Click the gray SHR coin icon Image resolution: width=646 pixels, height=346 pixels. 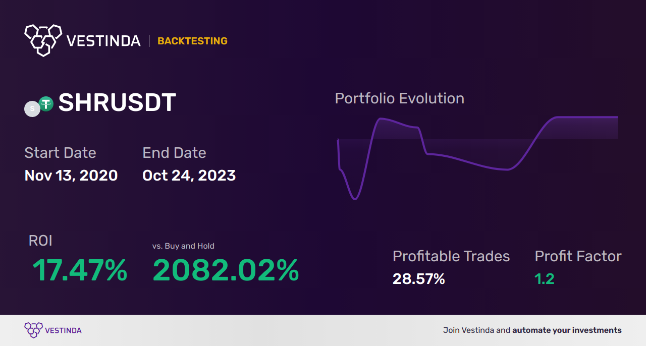coord(32,109)
